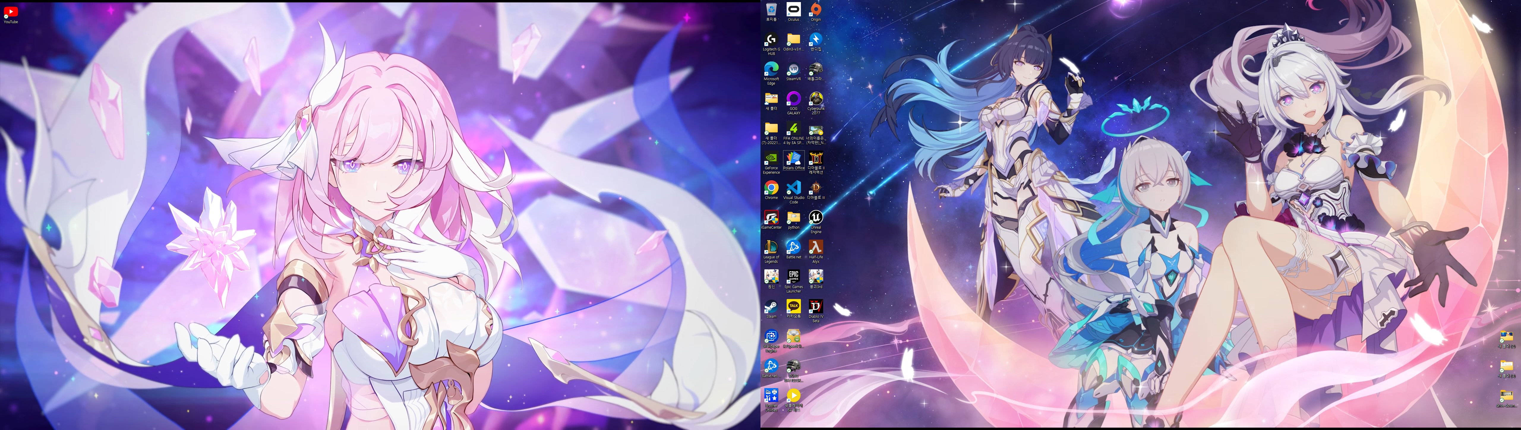Launch the Origin client icon

point(815,10)
